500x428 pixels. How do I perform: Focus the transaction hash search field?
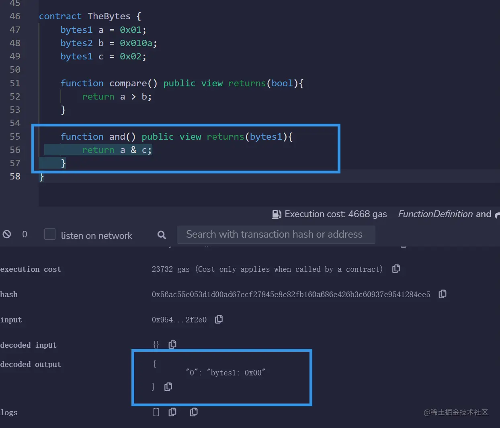[x=276, y=234]
